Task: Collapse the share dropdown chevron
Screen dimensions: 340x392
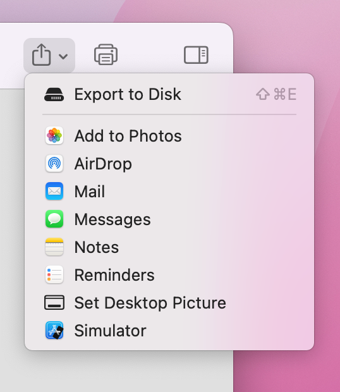Action: click(x=63, y=56)
